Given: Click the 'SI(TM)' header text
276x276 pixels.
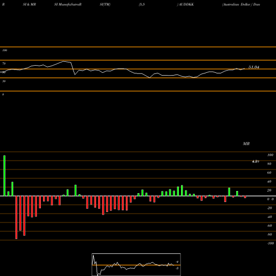Looking at the screenshot, I should pyautogui.click(x=105, y=4).
